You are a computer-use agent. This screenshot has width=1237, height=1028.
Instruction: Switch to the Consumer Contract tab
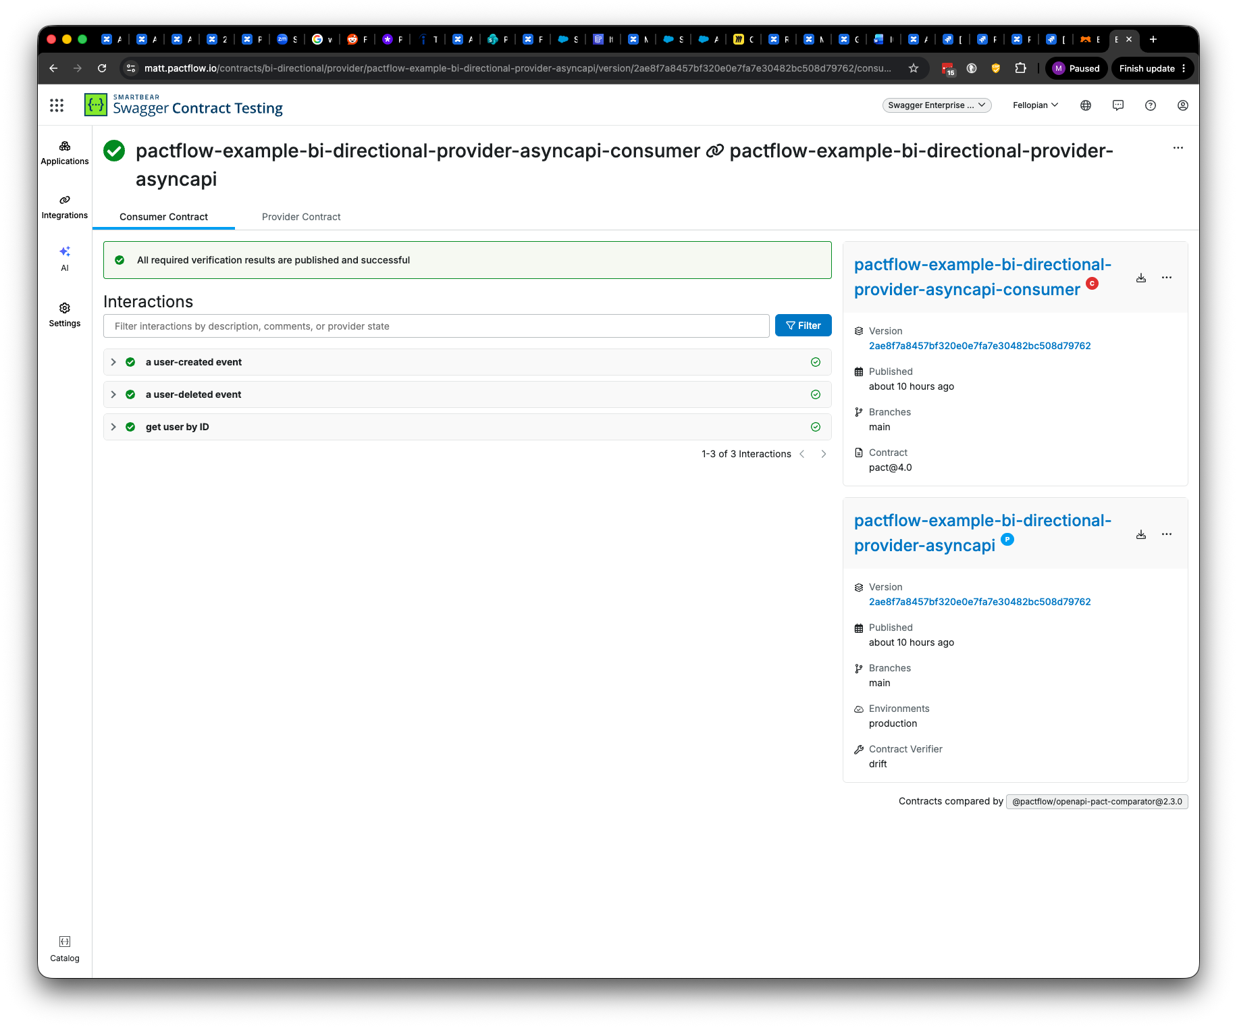click(163, 217)
